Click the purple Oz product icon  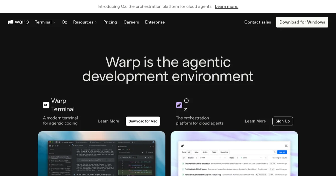[x=179, y=105]
